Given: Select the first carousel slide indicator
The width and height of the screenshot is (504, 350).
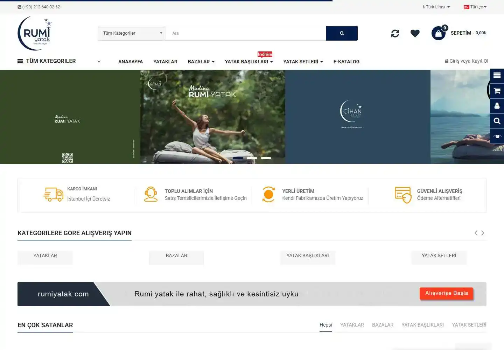Looking at the screenshot, I should point(238,158).
